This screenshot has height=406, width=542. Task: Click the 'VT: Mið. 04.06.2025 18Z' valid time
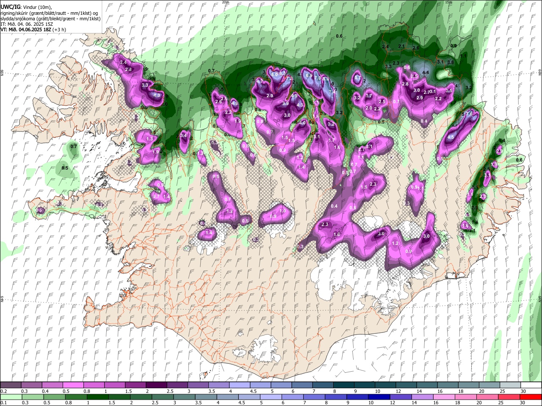(x=25, y=30)
